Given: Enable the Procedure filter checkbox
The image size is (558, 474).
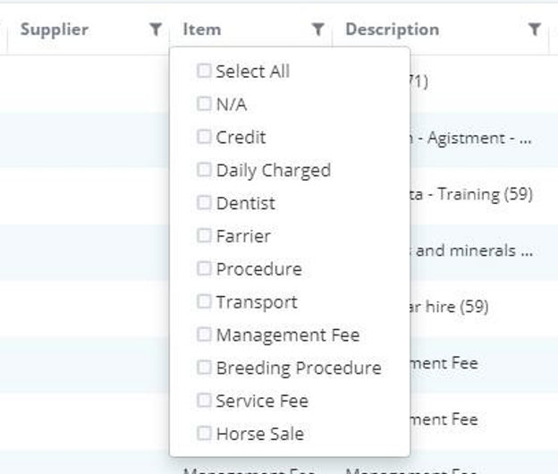Looking at the screenshot, I should (204, 268).
